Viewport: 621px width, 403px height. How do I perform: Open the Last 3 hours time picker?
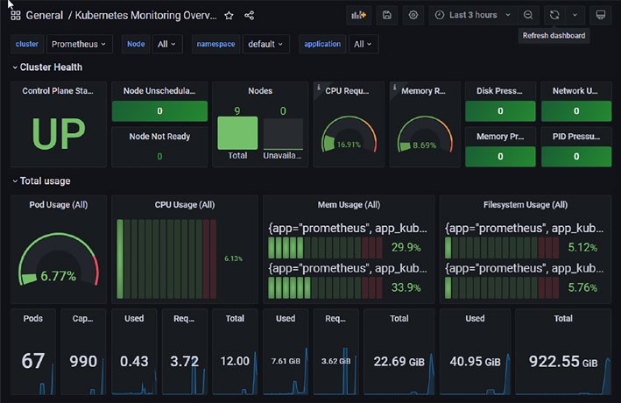(473, 16)
